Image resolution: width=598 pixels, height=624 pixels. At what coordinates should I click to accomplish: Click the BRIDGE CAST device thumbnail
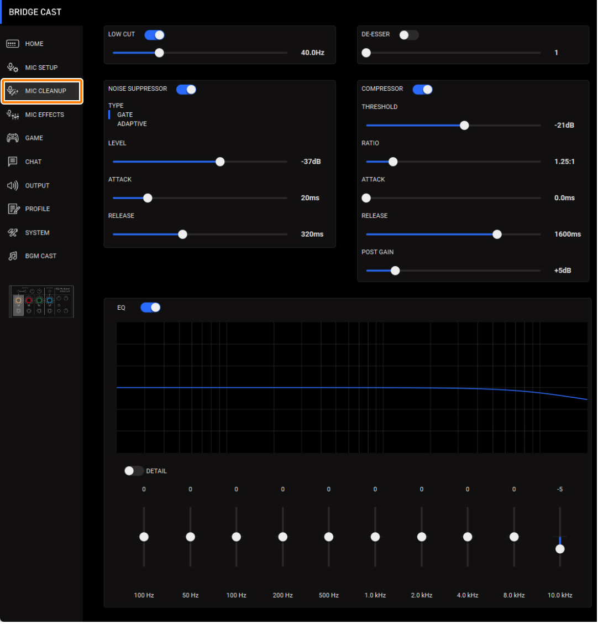41,302
